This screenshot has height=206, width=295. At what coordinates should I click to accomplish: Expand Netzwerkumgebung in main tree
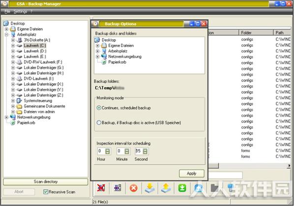click(6, 117)
